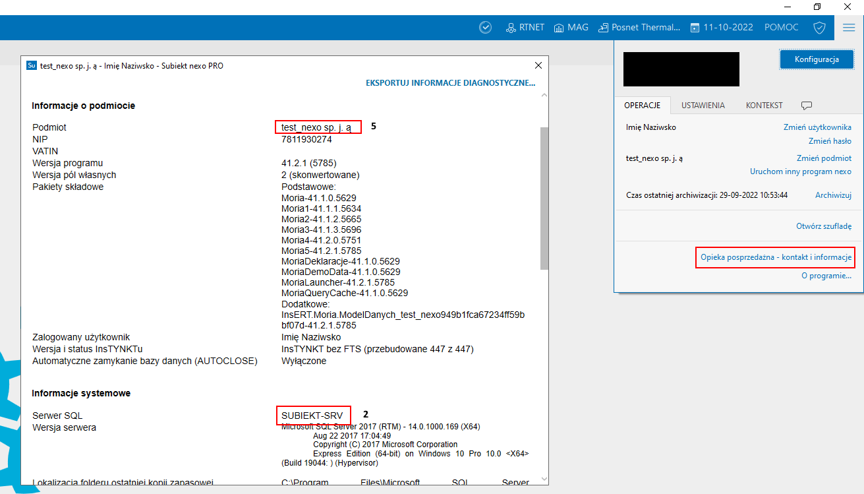Select program version 41.2.1 (5785)
This screenshot has width=864, height=494.
pyautogui.click(x=309, y=163)
